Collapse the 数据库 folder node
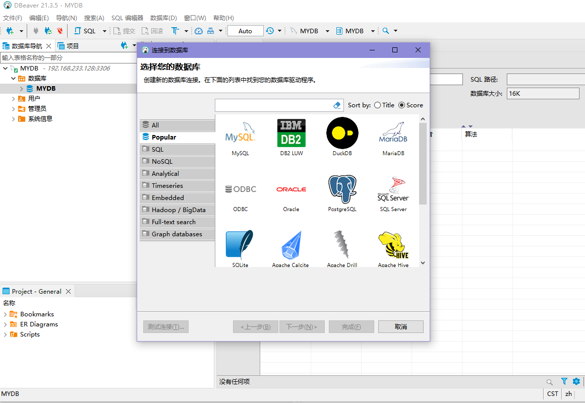Screen dimensions: 585x403 [14, 78]
